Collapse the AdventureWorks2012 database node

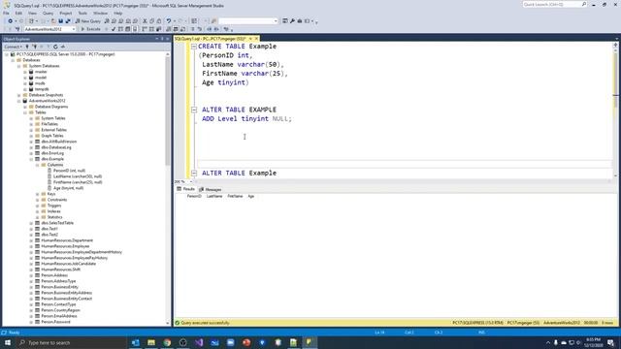(18, 101)
